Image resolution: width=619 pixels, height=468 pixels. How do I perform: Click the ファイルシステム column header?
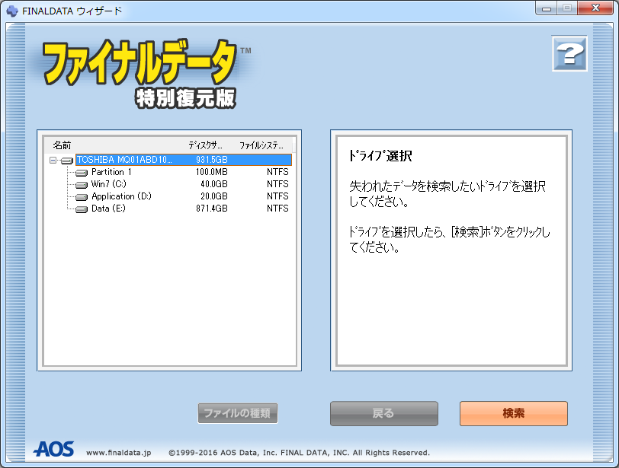point(261,145)
